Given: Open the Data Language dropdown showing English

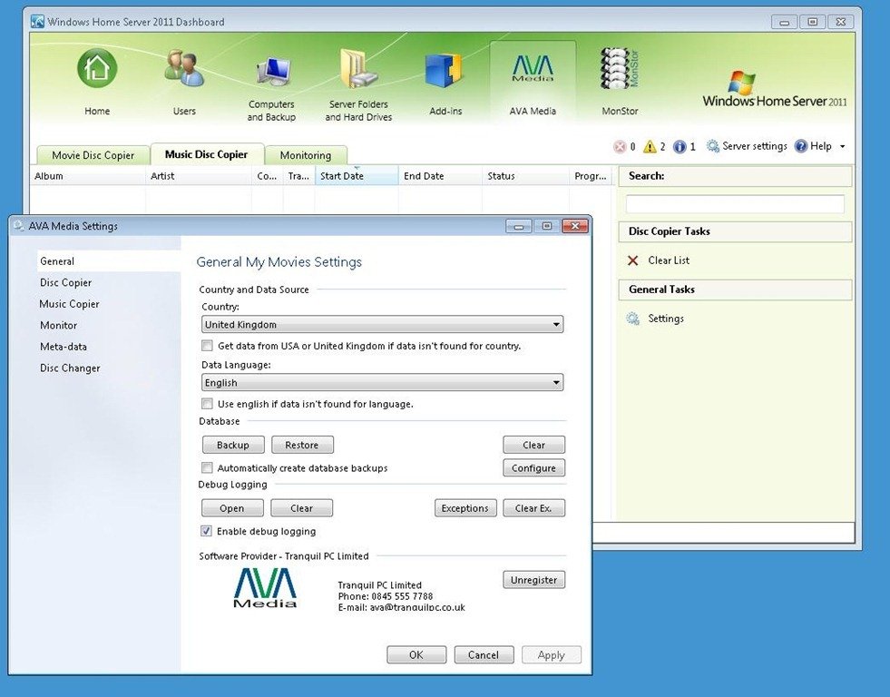Looking at the screenshot, I should (382, 383).
